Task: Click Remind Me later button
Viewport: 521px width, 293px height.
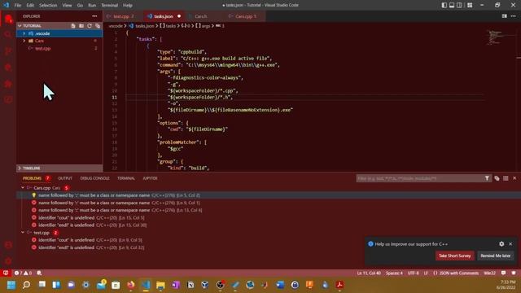Action: tap(496, 256)
